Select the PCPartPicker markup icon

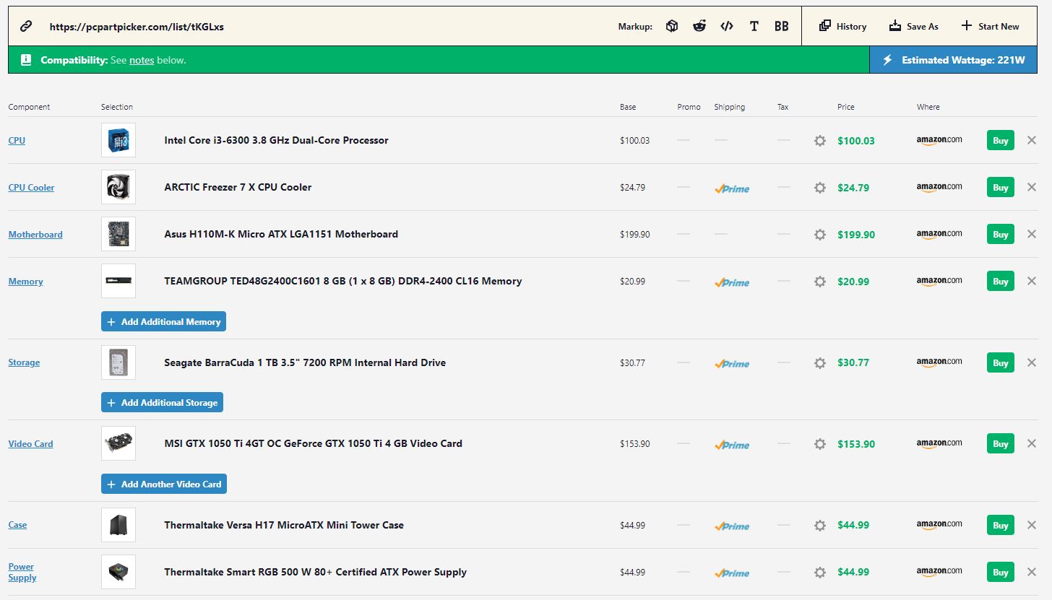pyautogui.click(x=672, y=27)
